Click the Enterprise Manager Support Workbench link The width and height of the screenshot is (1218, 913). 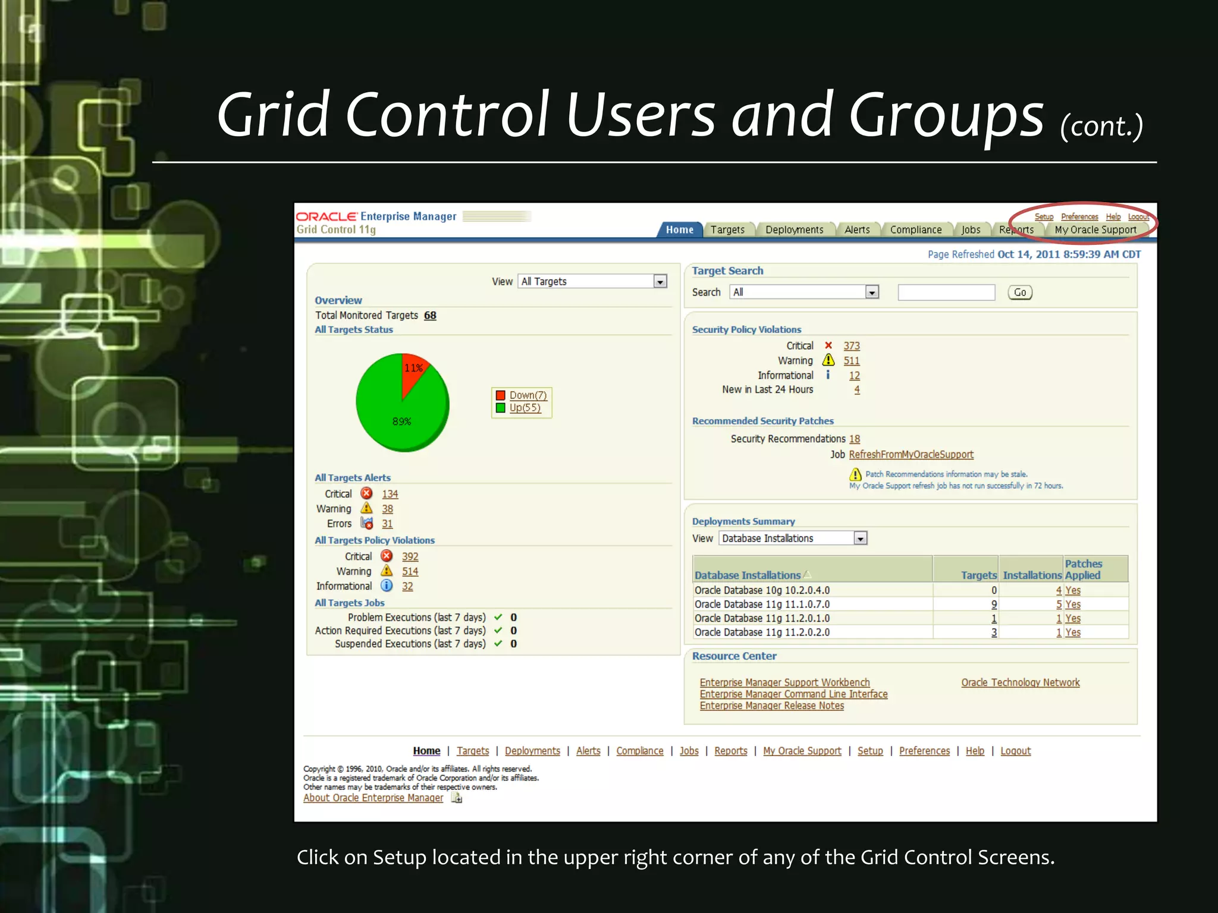[784, 682]
